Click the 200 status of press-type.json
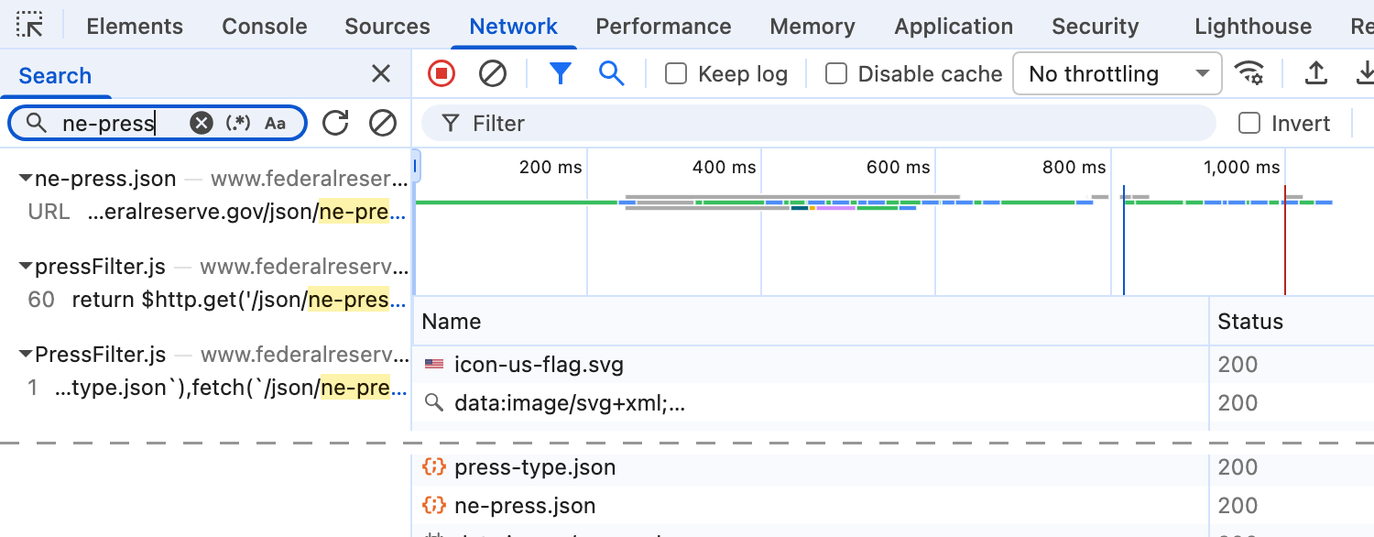Image resolution: width=1374 pixels, height=537 pixels. pyautogui.click(x=1238, y=467)
